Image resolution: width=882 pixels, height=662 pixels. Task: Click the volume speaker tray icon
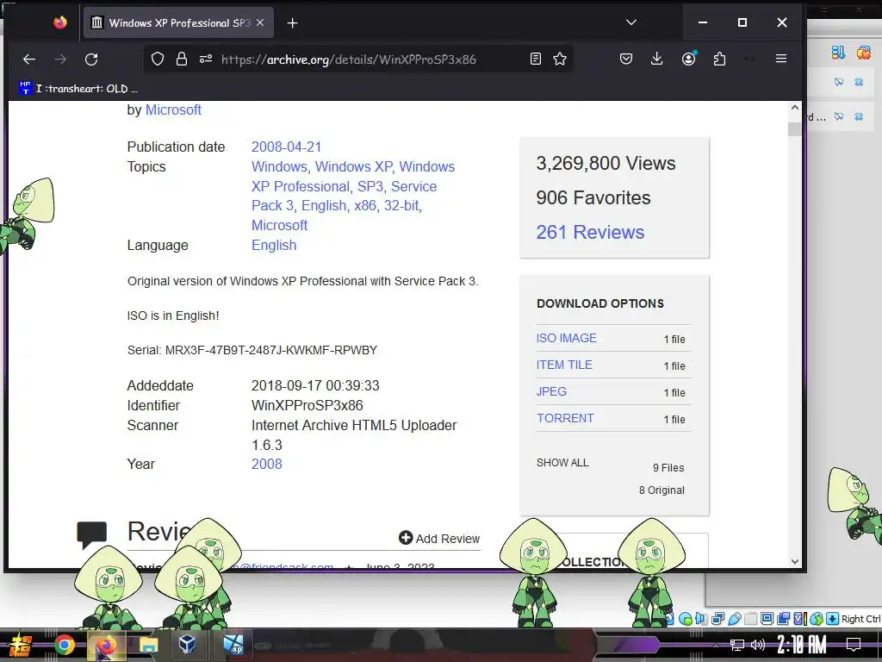(758, 645)
